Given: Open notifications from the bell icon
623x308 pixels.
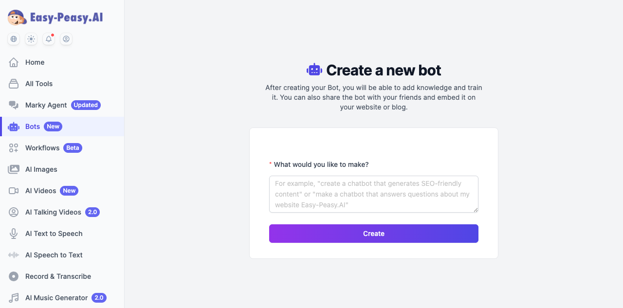Looking at the screenshot, I should [x=48, y=39].
